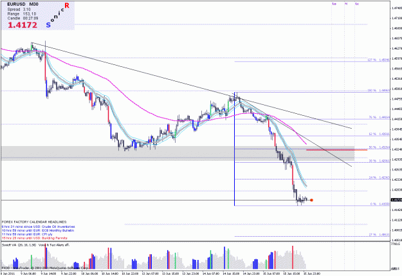Click the orange dot next to latest candle
402x276 pixels.
[311, 200]
